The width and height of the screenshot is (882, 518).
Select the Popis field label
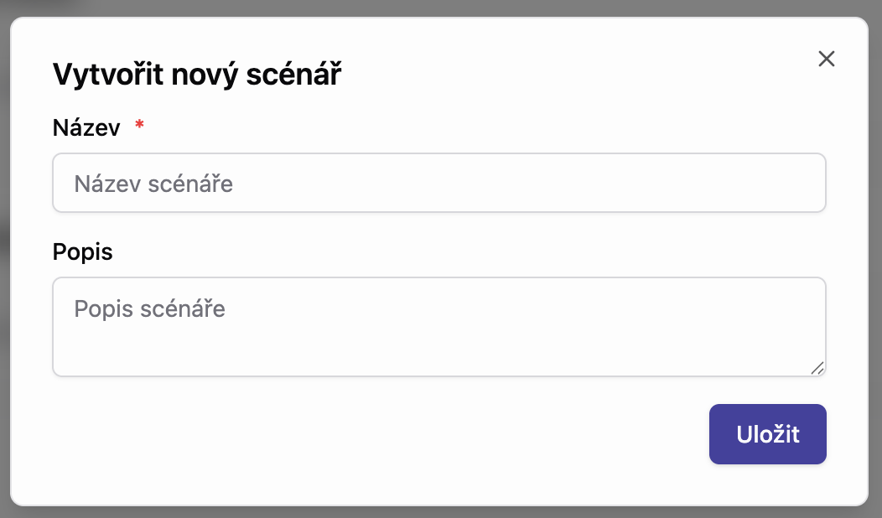tap(82, 251)
